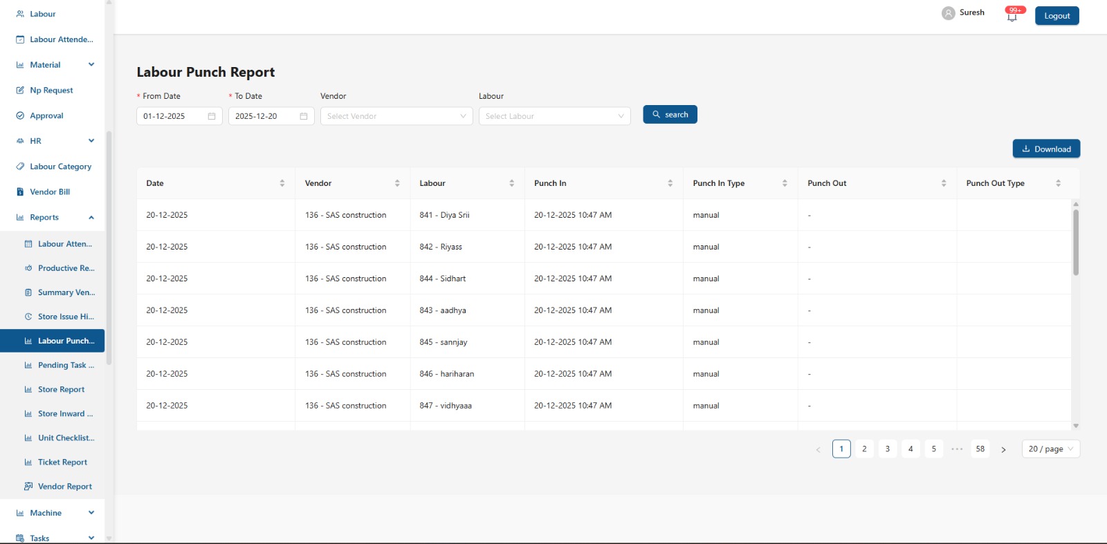Click the sidebar vertical scrollbar
This screenshot has width=1107, height=544.
point(109,249)
